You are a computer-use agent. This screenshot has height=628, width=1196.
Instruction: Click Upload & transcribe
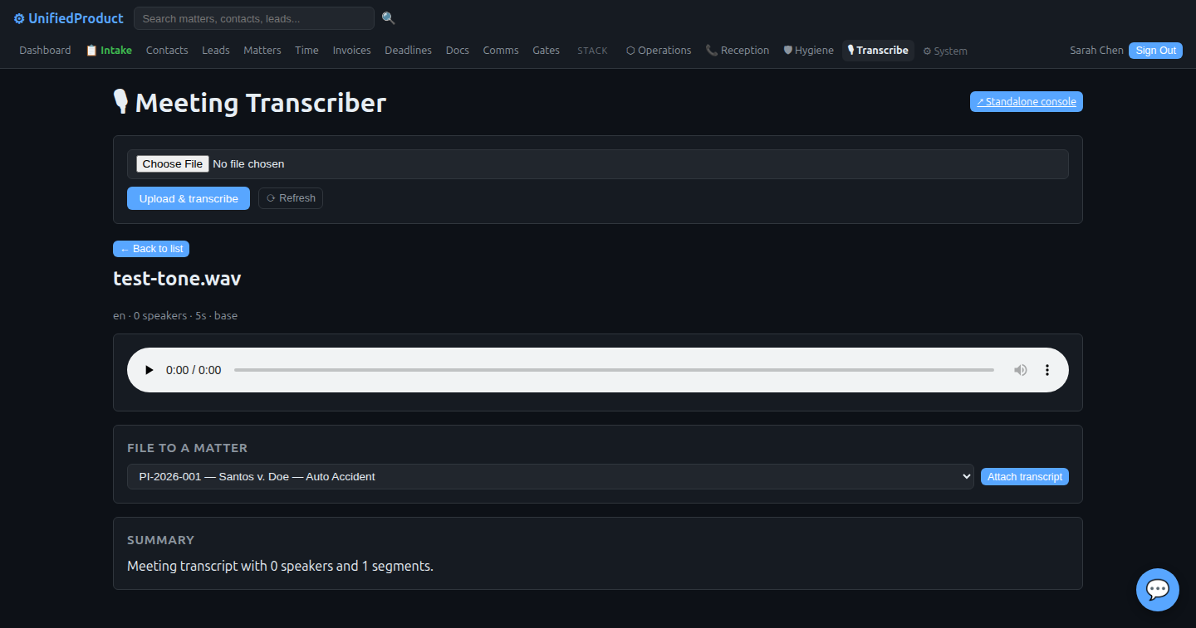189,198
